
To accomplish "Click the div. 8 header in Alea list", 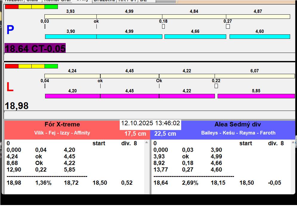I will [276, 143].
